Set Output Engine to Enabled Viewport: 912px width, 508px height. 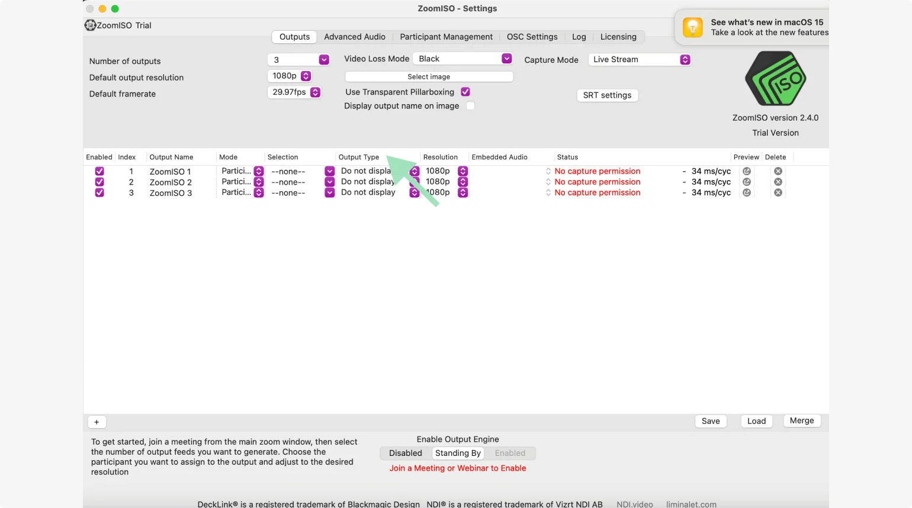(510, 454)
